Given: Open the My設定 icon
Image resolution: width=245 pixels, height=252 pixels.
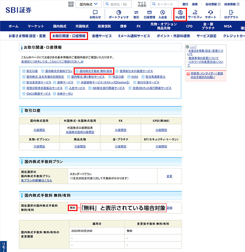Looking at the screenshot, I should [x=180, y=14].
